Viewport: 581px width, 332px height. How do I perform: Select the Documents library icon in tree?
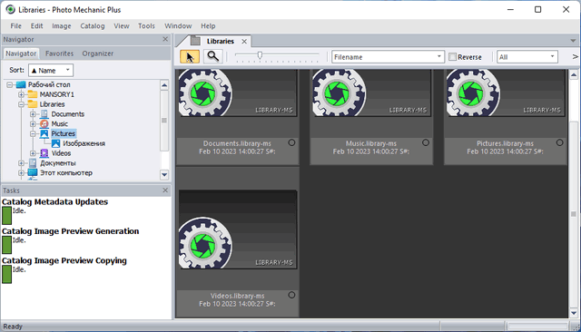[x=44, y=114]
